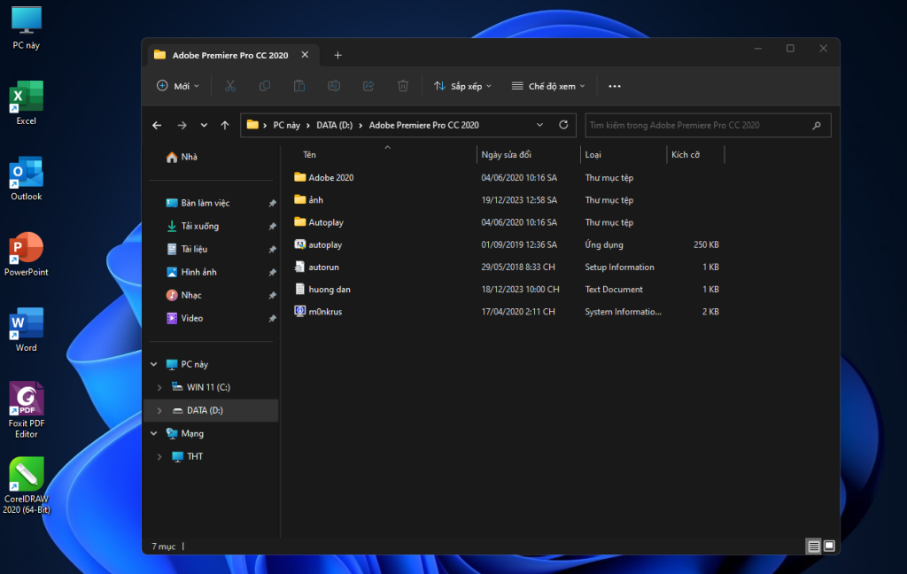Expand the WIN 11 (C:) drive node

pos(159,387)
